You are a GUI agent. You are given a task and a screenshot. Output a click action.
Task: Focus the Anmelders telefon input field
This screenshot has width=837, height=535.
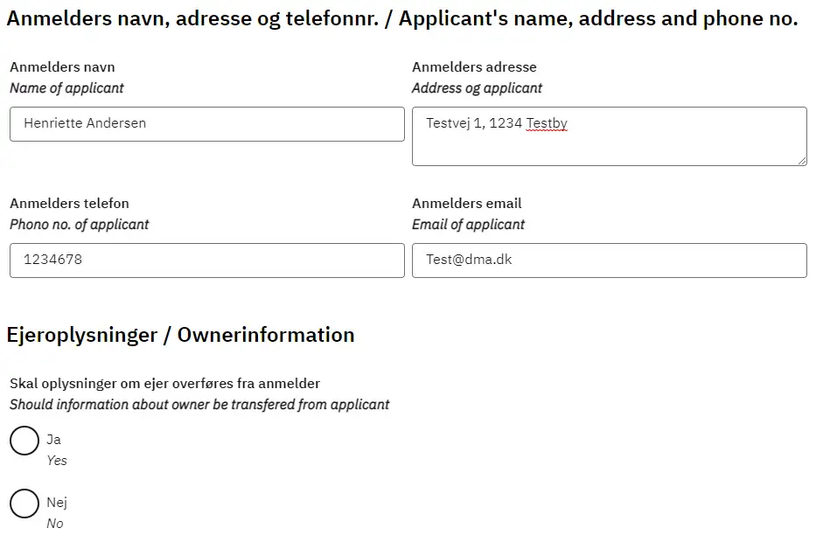point(206,261)
